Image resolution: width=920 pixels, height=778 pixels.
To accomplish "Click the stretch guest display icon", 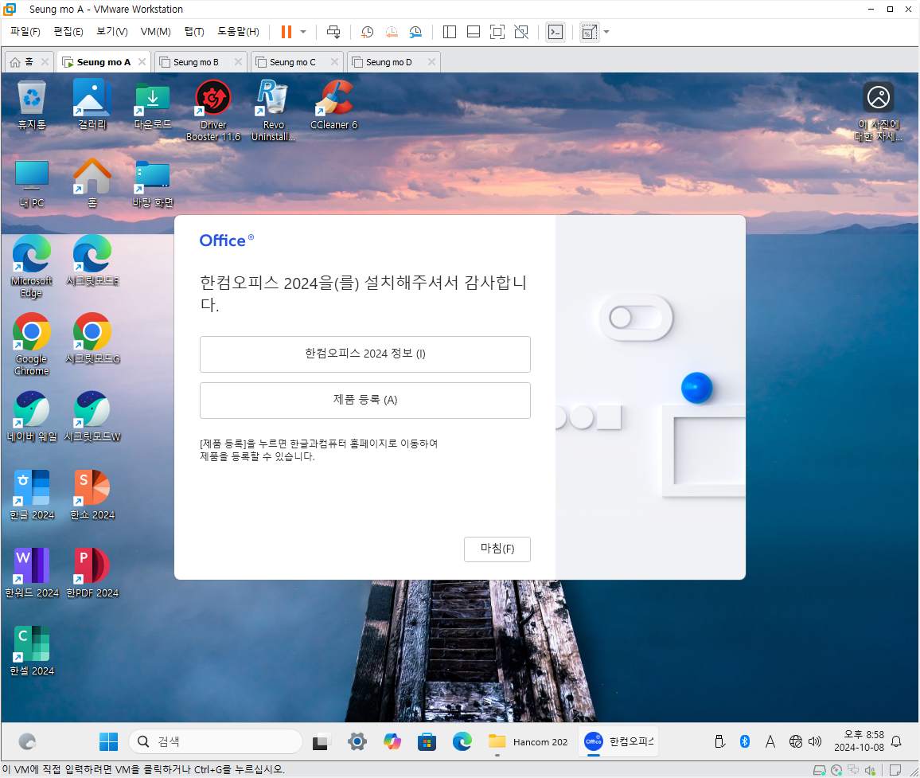I will point(589,32).
